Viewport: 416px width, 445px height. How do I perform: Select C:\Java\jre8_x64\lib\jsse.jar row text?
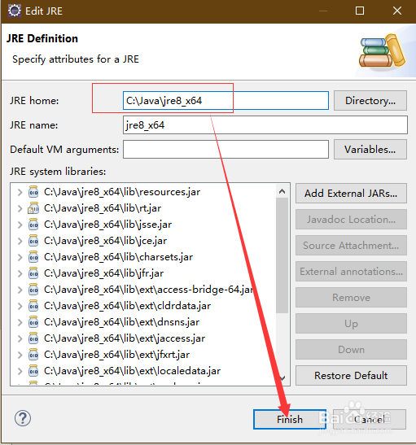[x=108, y=225]
